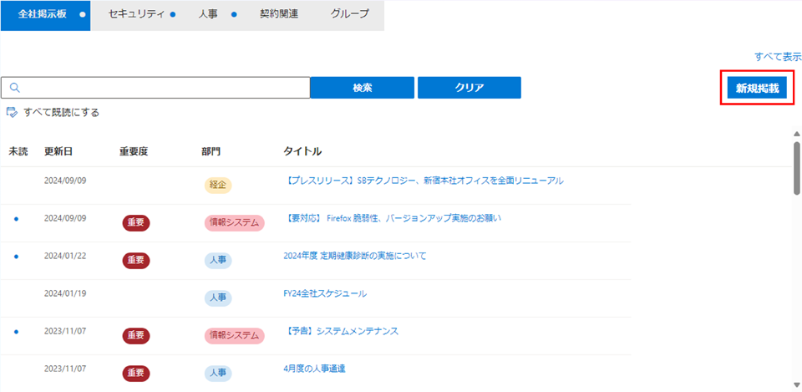The width and height of the screenshot is (802, 392).
Task: Click the 経企 department tag
Action: [217, 186]
